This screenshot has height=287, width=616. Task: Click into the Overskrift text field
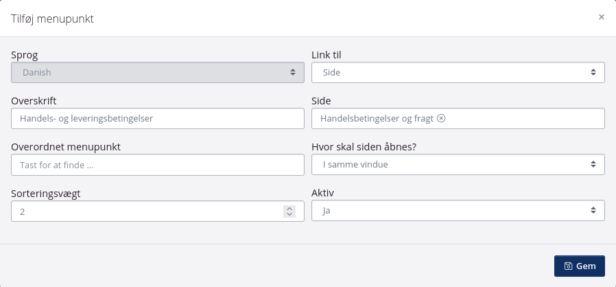point(158,118)
